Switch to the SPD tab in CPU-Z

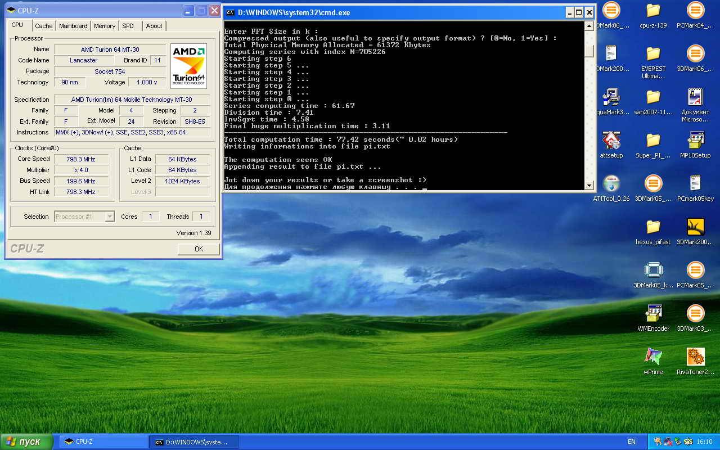pyautogui.click(x=128, y=26)
